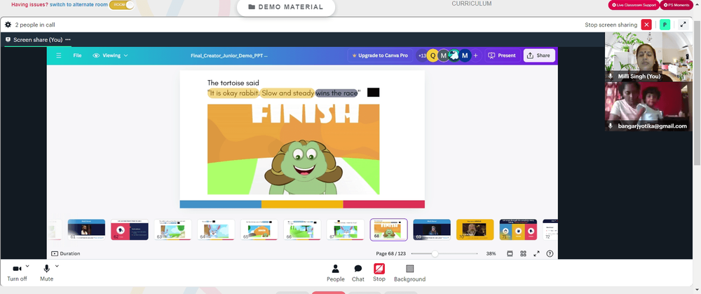Click the Final_Creator_Junior_Demo_PPT title

click(x=229, y=55)
